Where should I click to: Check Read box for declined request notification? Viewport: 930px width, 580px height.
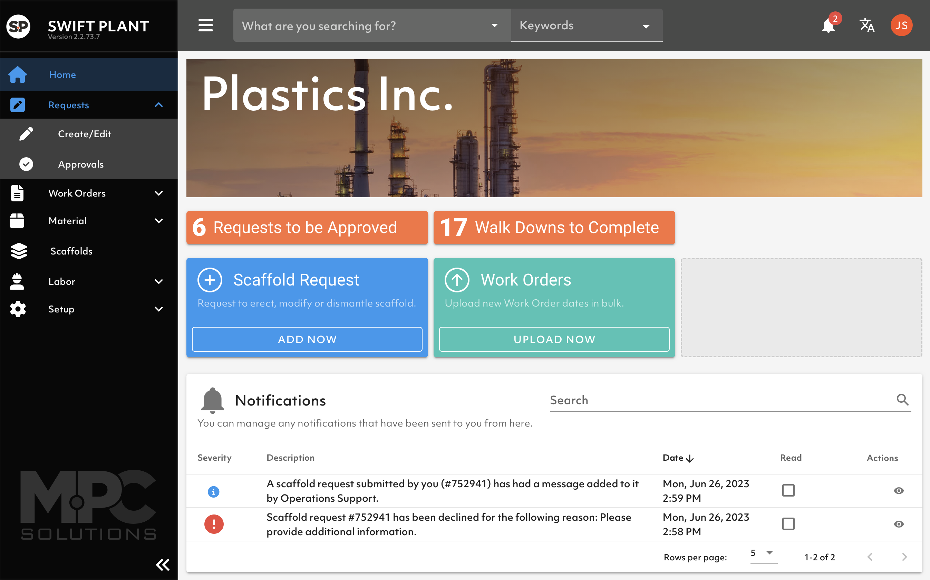pos(788,523)
